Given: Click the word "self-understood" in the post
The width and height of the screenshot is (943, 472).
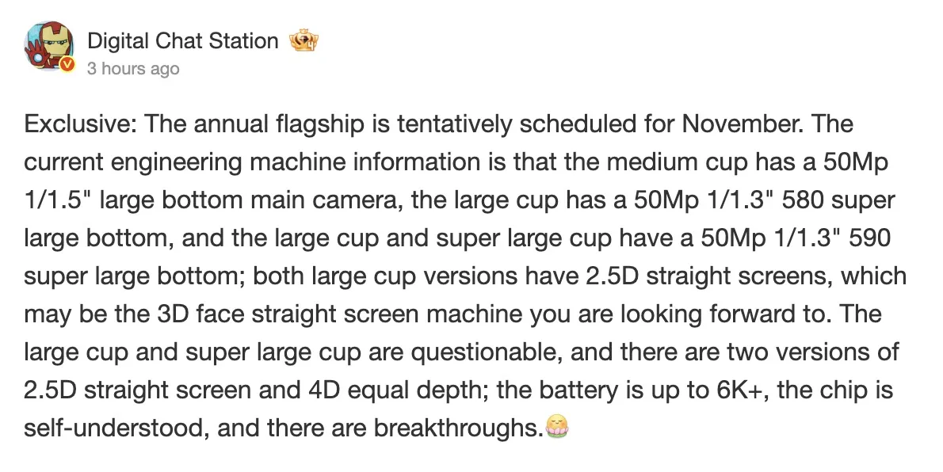Looking at the screenshot, I should tap(113, 429).
